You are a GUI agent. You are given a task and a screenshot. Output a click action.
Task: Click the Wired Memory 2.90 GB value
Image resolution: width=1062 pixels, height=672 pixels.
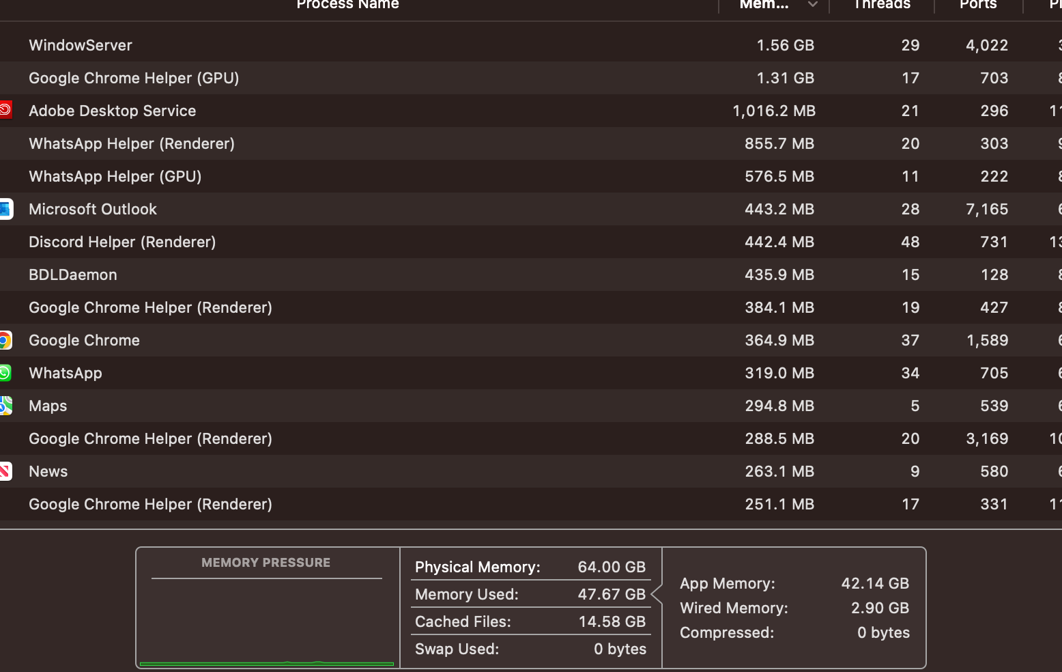point(880,608)
